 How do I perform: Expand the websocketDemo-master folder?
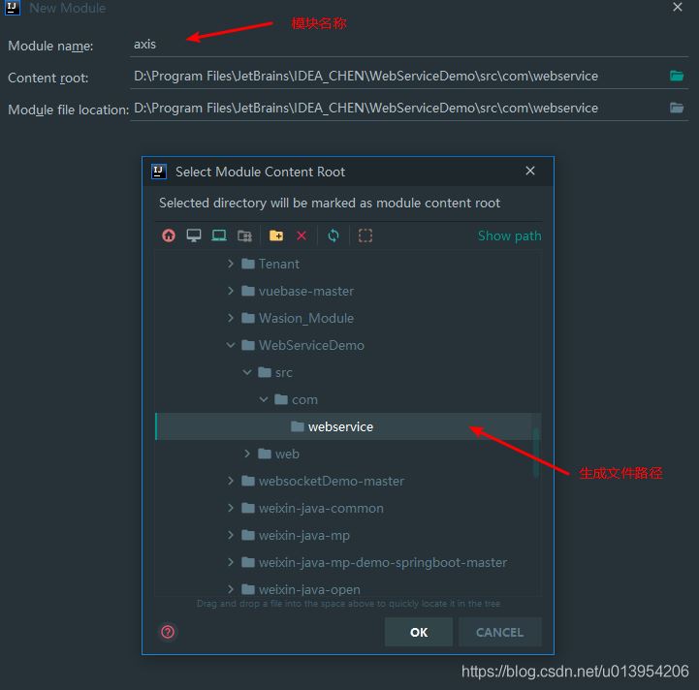[231, 481]
